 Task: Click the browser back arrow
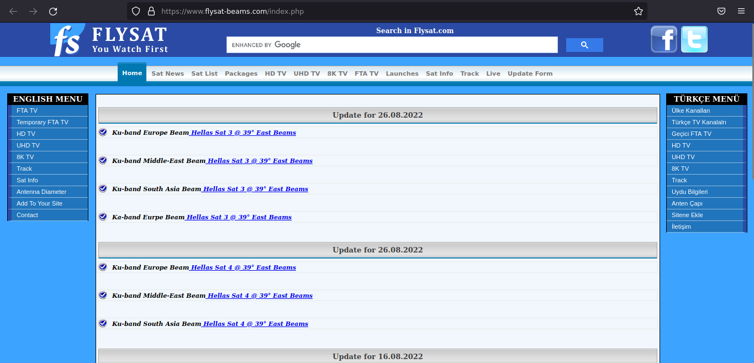click(x=13, y=11)
